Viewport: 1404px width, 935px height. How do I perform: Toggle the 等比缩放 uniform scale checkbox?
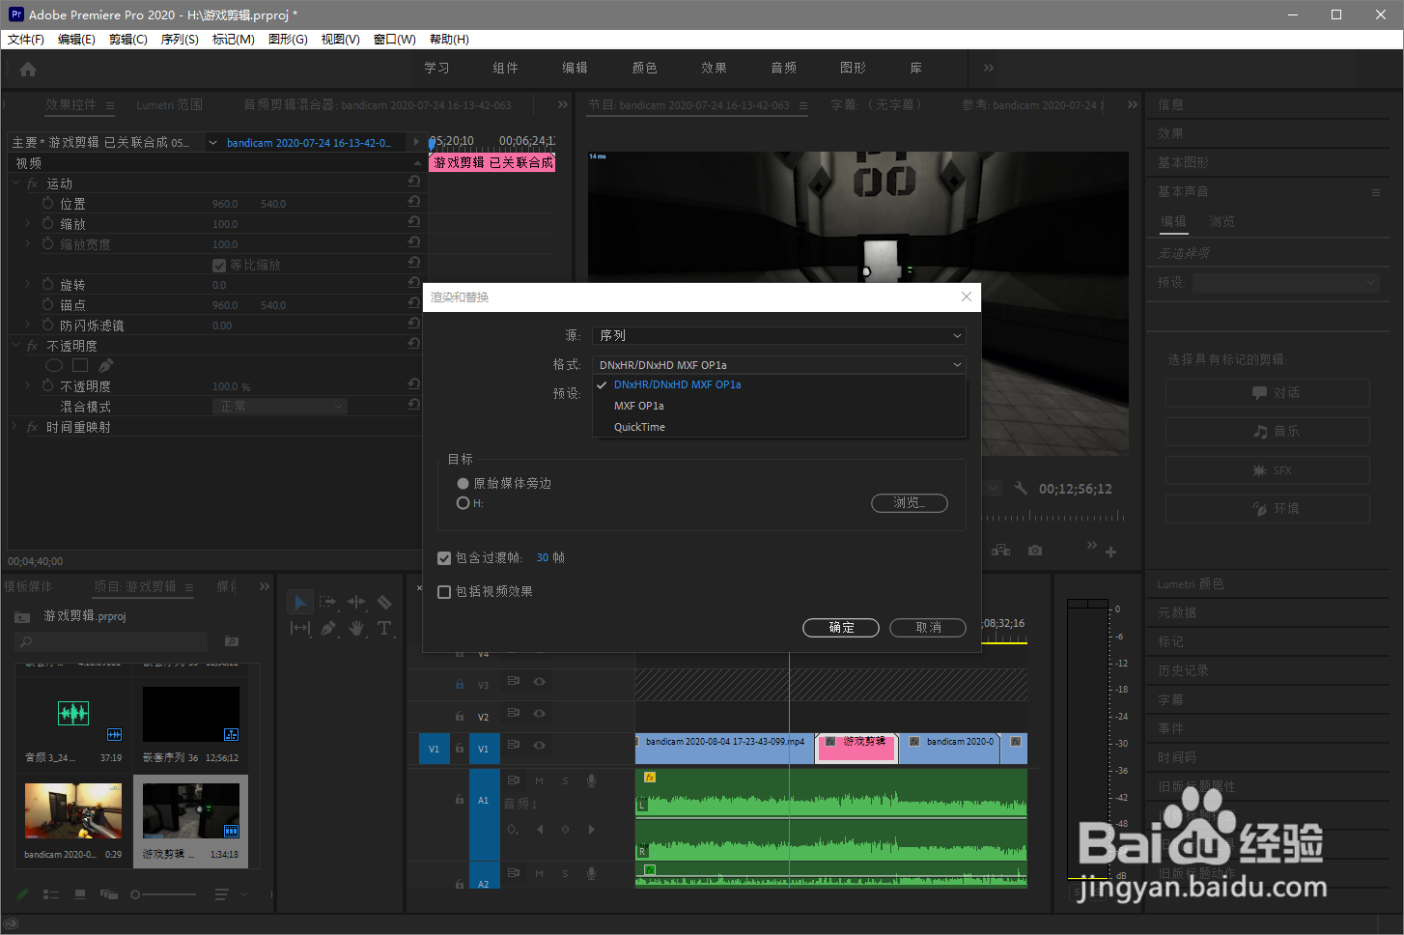click(219, 265)
